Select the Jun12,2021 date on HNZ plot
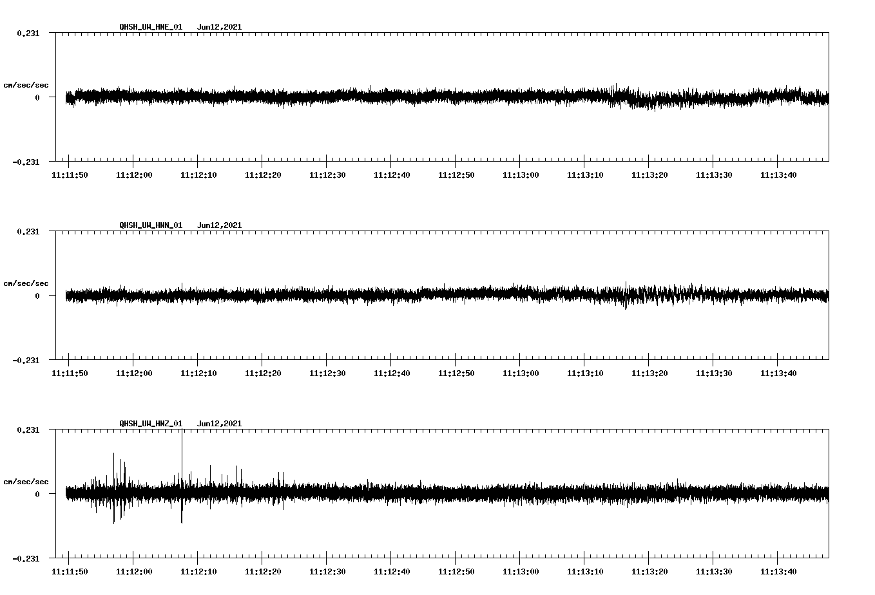Screen dimensions: 875x595 (x=220, y=424)
